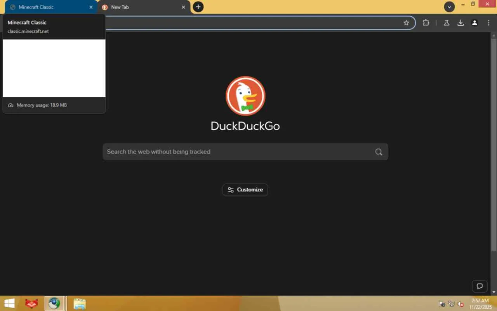This screenshot has height=311, width=497.
Task: Click the Minecraft Classic tab preview thumbnail
Action: (x=54, y=68)
